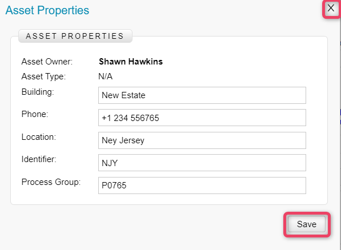
Task: Close the Asset Properties dialog with X
Action: (x=331, y=8)
